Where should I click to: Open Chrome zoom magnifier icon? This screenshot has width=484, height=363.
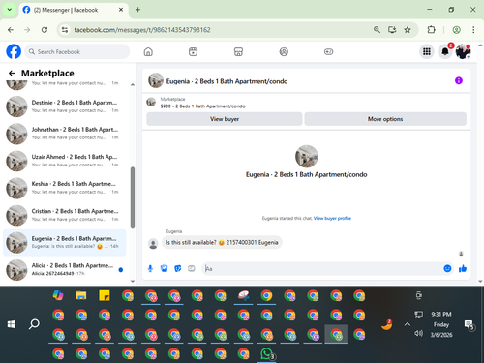377,30
